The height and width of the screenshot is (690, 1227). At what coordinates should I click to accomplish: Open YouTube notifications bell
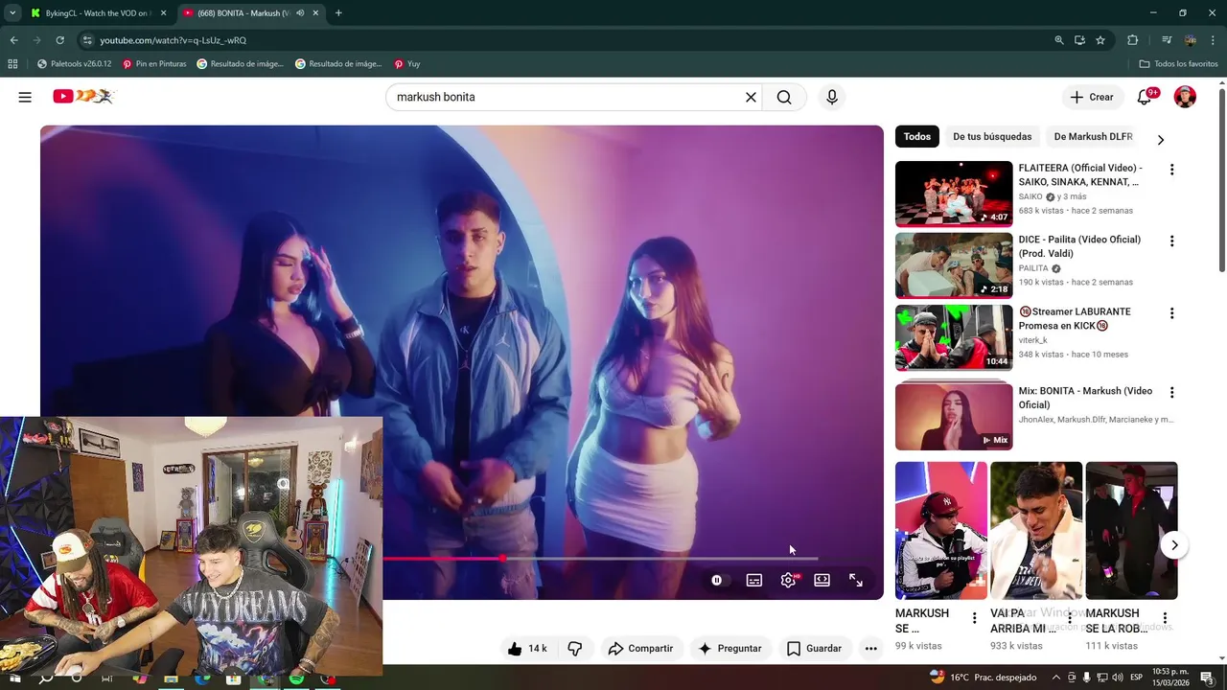1145,97
